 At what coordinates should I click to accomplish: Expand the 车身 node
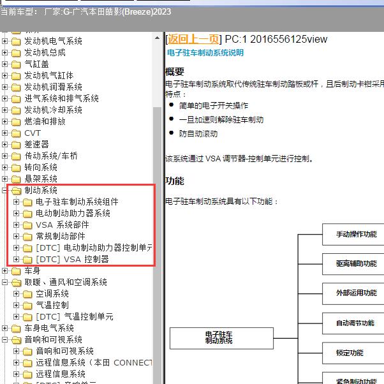4,270
